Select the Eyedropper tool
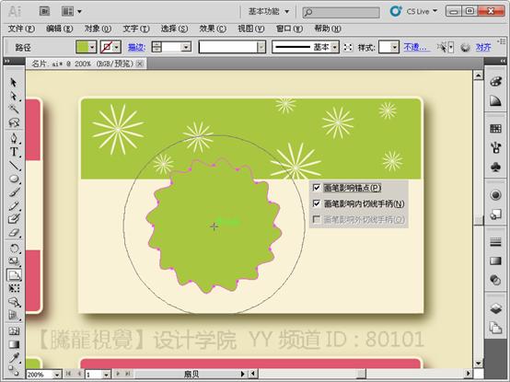 14,358
